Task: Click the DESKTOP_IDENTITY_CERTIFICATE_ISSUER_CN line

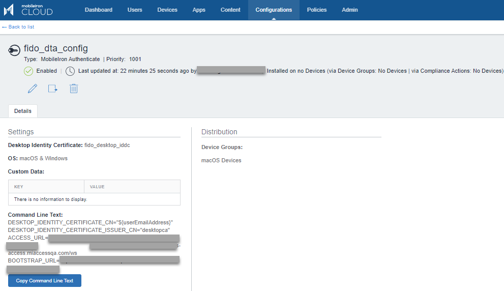Action: [88, 230]
